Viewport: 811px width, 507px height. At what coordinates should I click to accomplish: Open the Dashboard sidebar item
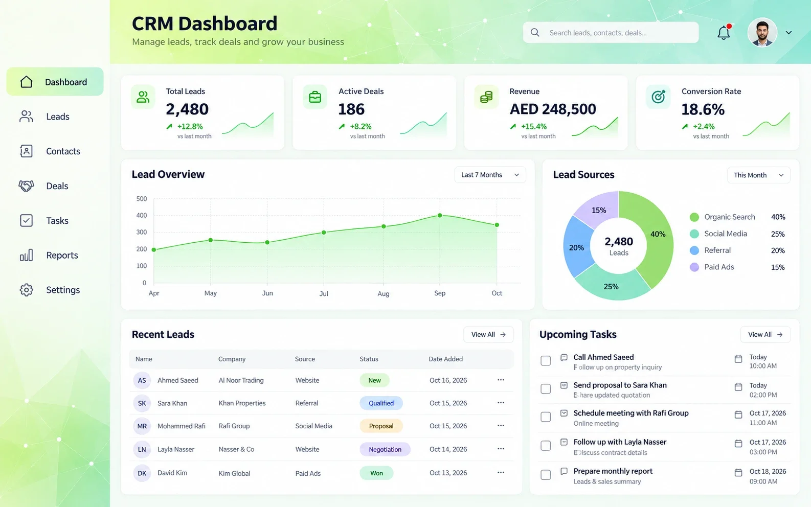(55, 82)
